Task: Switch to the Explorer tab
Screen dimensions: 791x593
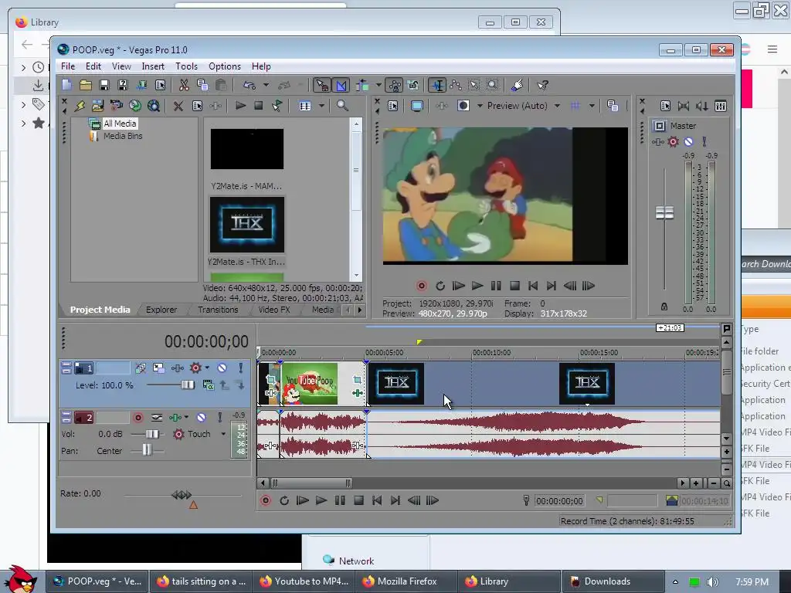Action: (161, 310)
